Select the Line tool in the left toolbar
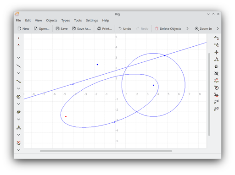 click(x=18, y=66)
